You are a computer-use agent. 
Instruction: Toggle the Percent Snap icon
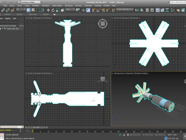[x=103, y=10]
